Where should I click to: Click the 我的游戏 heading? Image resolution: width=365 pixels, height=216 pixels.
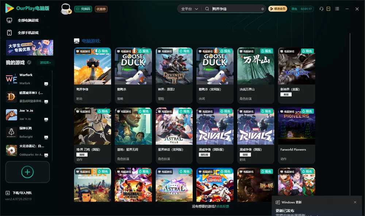15,63
